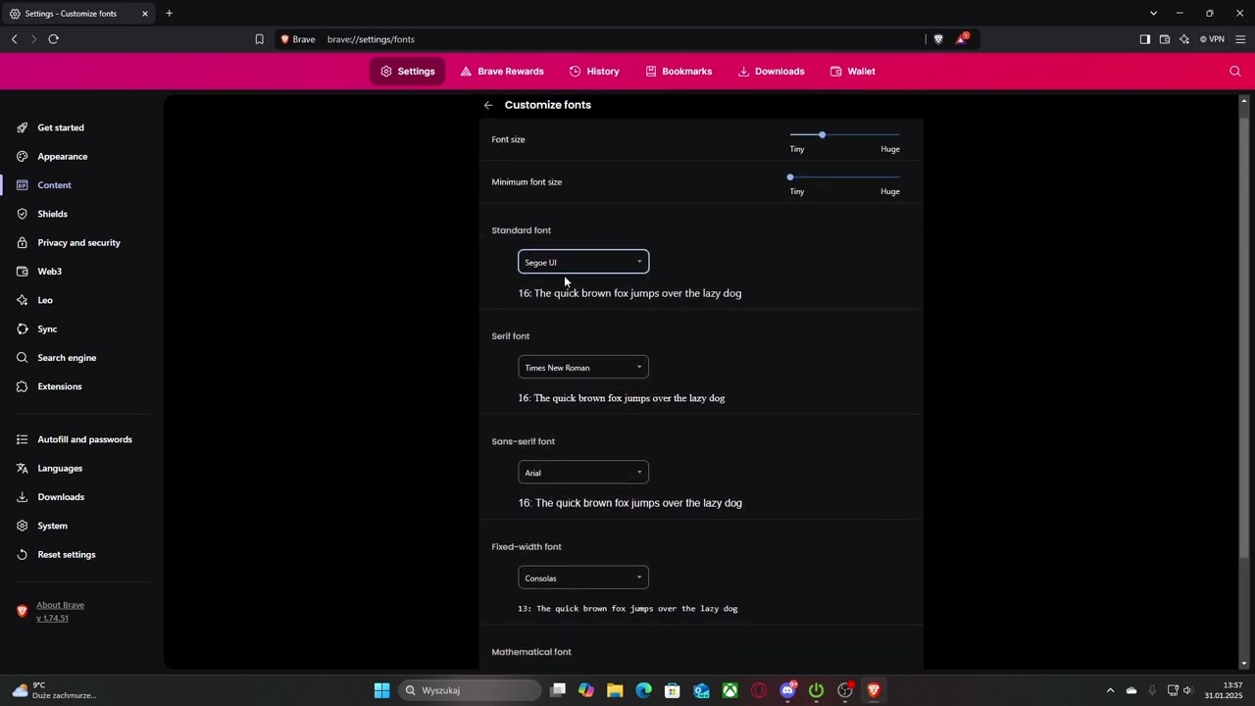Screen dimensions: 1255x706
Task: Open Privacy and security settings
Action: coord(78,242)
